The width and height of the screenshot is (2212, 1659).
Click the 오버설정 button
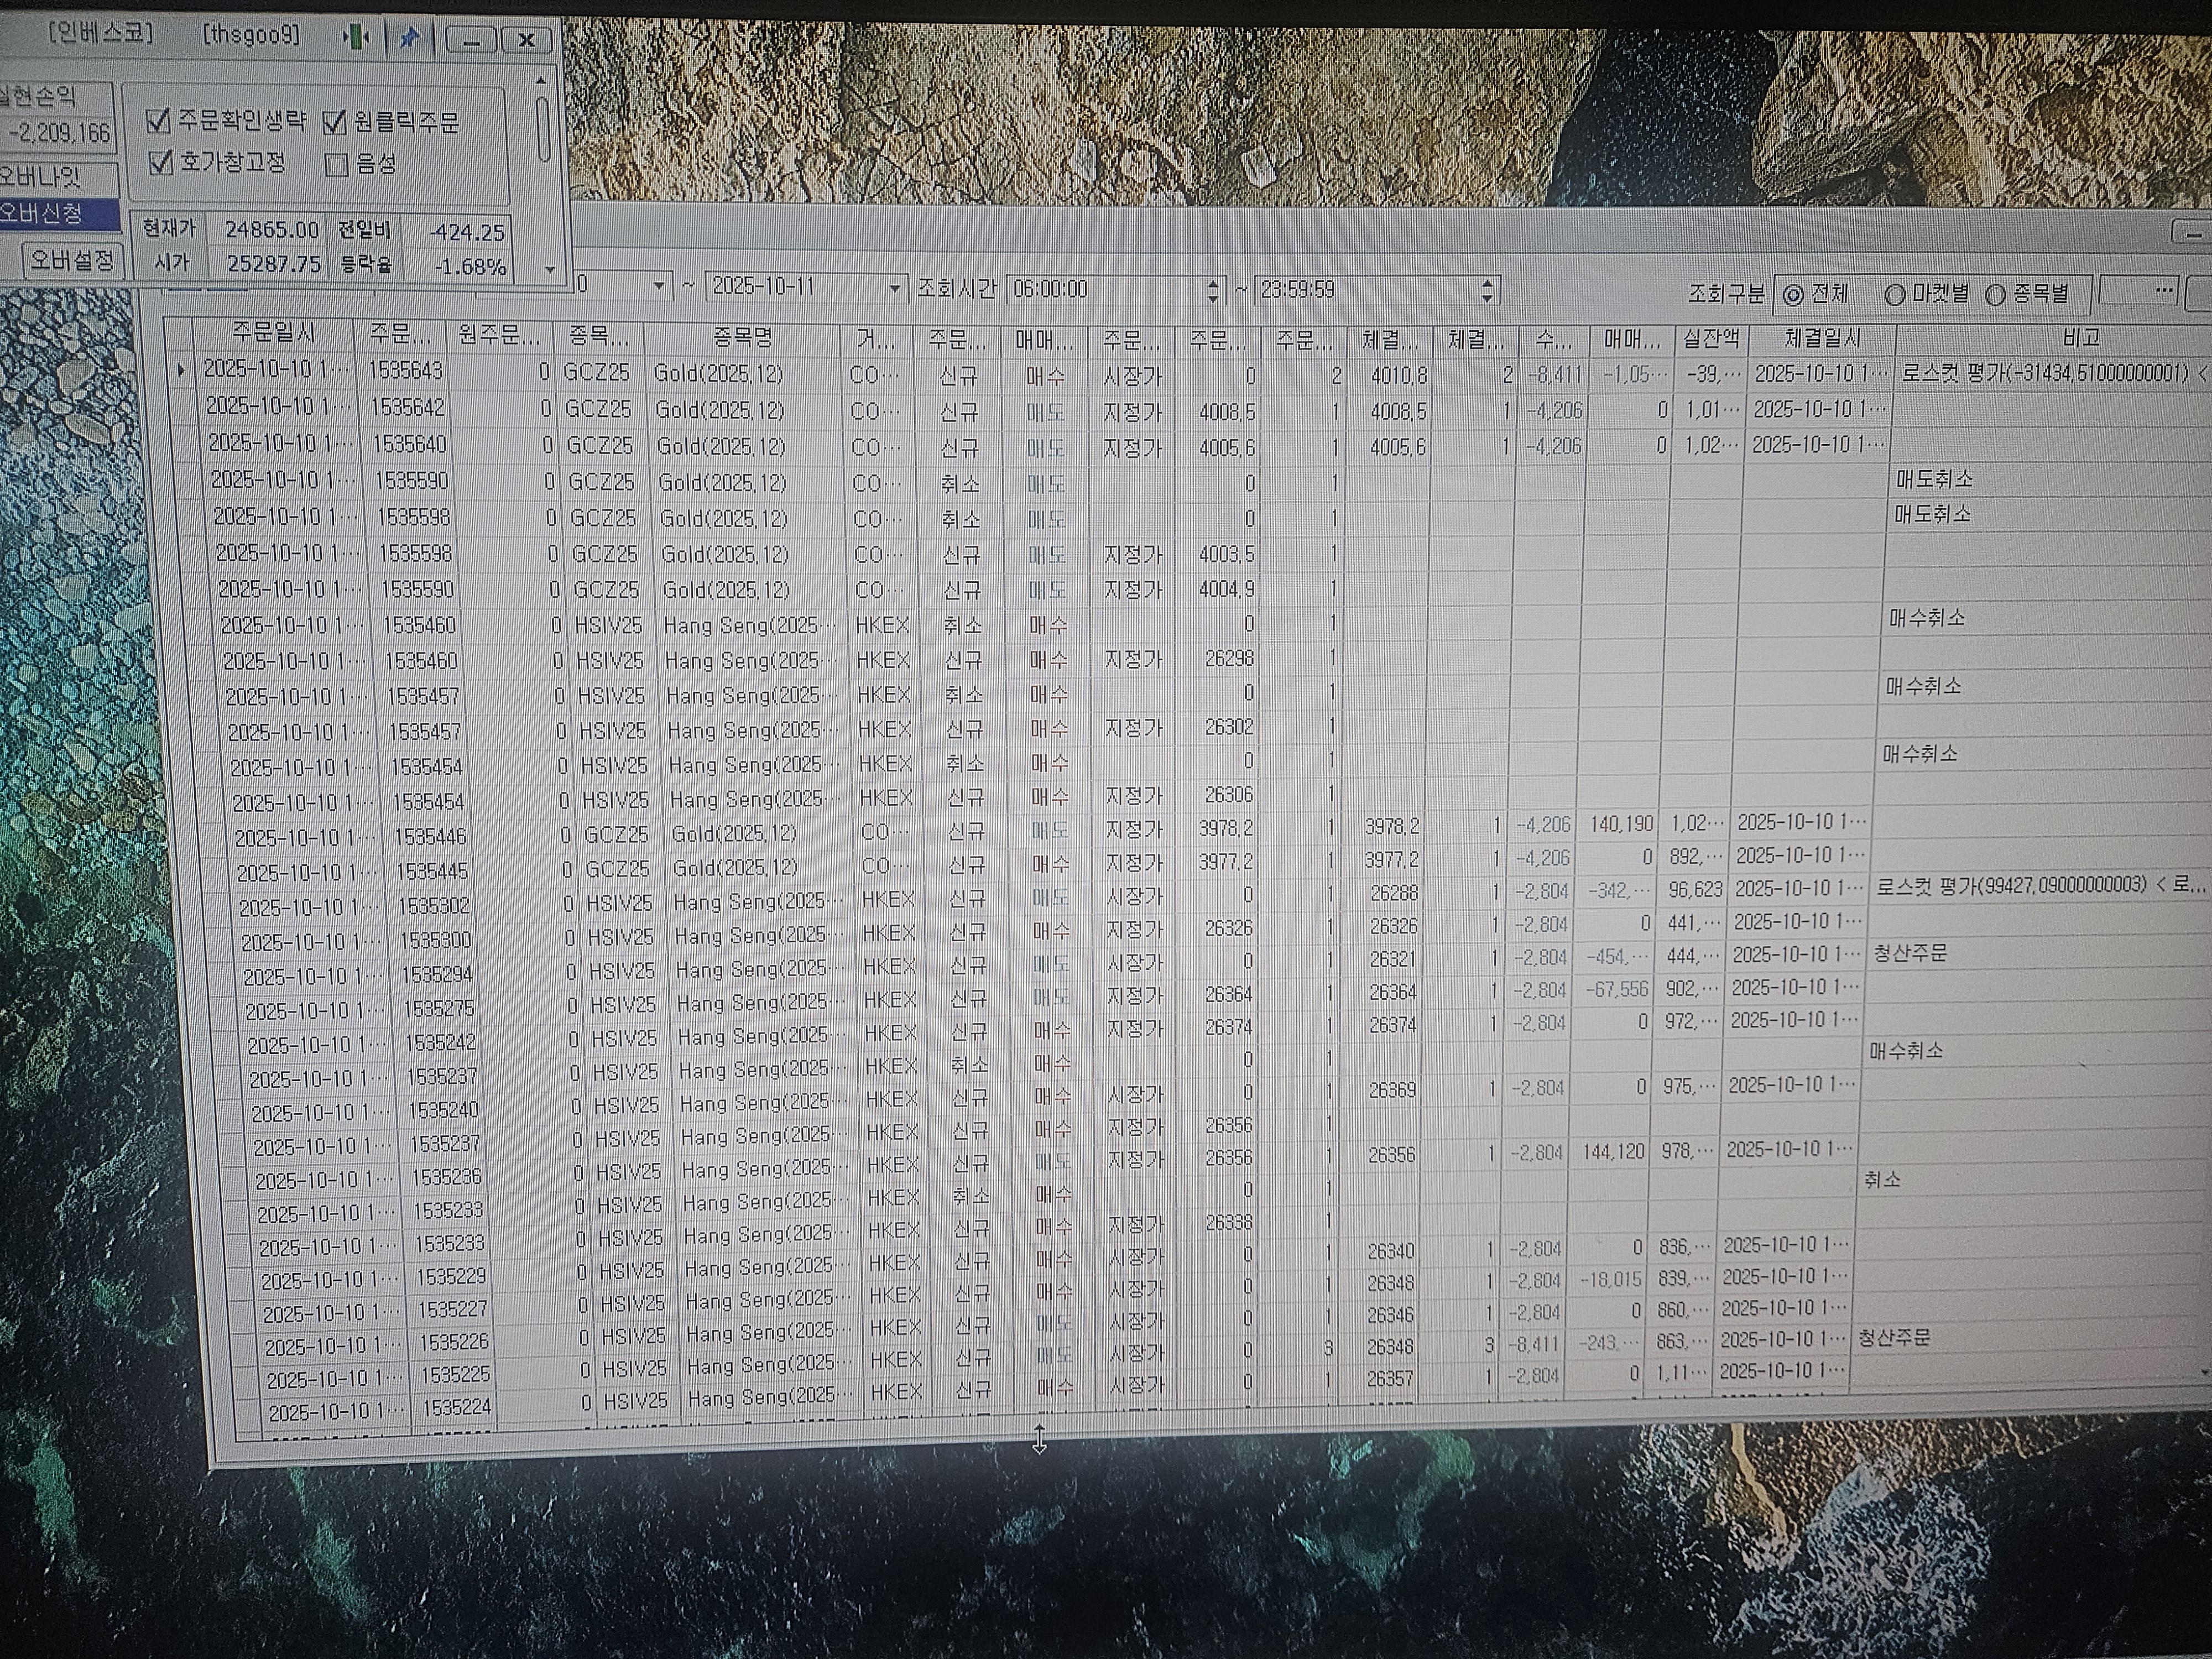[72, 261]
